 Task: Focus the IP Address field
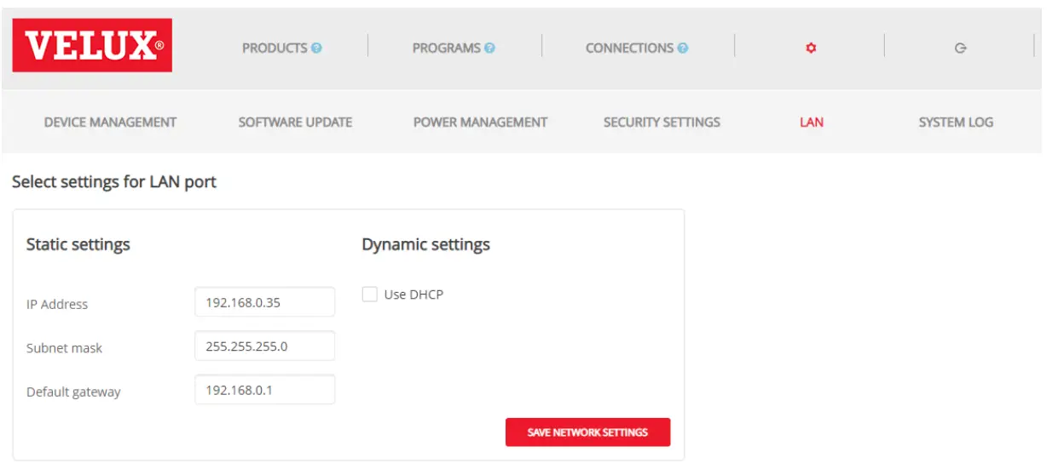tap(265, 302)
